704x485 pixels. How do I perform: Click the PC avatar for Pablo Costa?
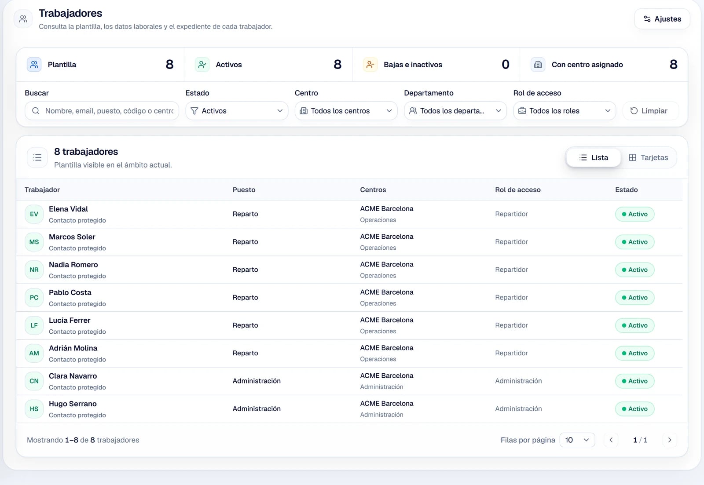coord(34,298)
